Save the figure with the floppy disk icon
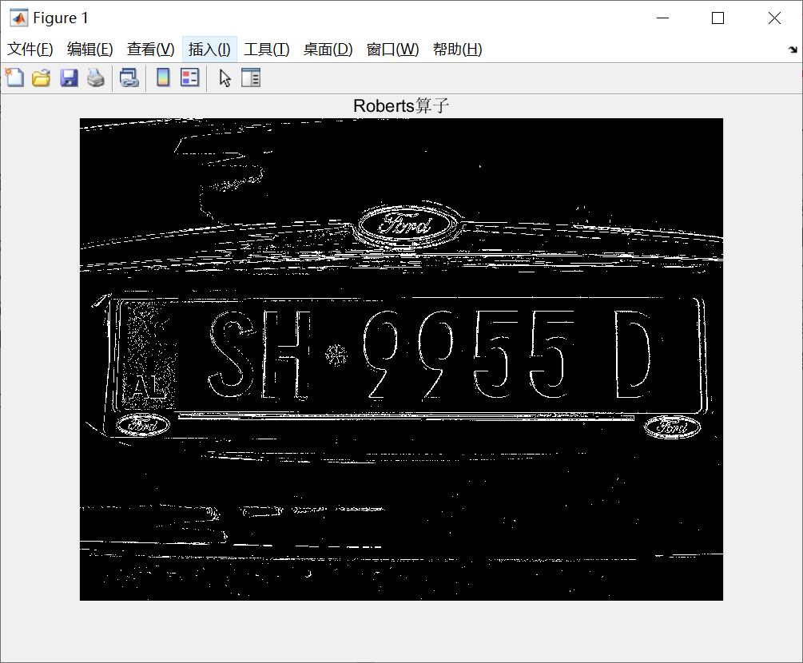803x663 pixels. pos(69,77)
